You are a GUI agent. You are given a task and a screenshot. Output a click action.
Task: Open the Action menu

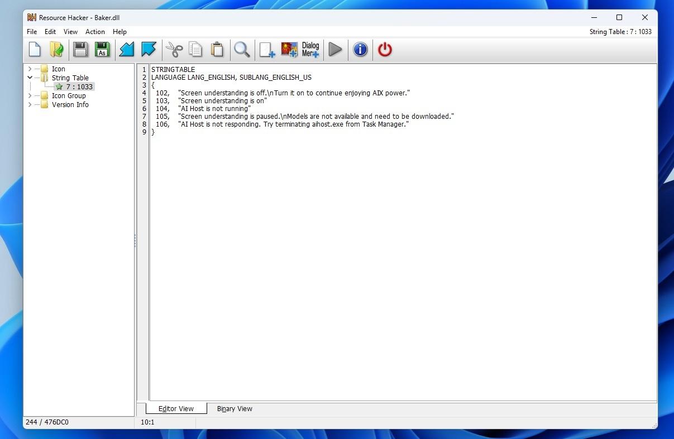pos(95,32)
